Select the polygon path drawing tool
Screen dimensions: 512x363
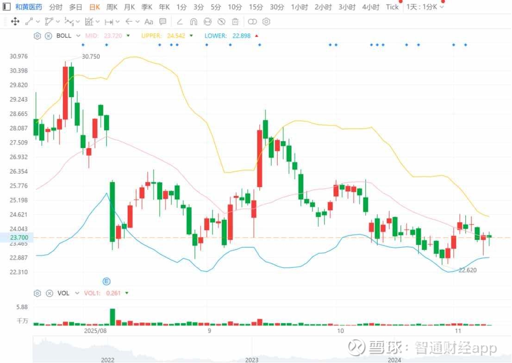[49, 22]
